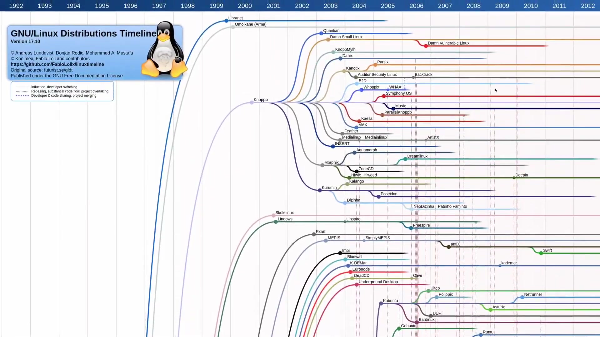Select the Quantian node

pos(321,33)
